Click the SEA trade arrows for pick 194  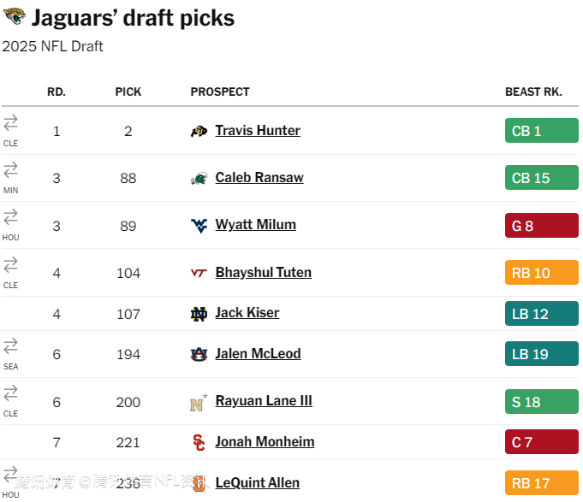[10, 346]
